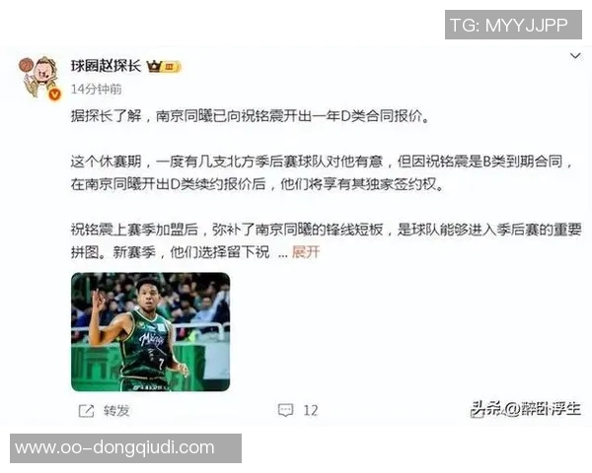Image resolution: width=592 pixels, height=473 pixels.
Task: Click the 转发 repost arrow icon
Action: pos(86,410)
